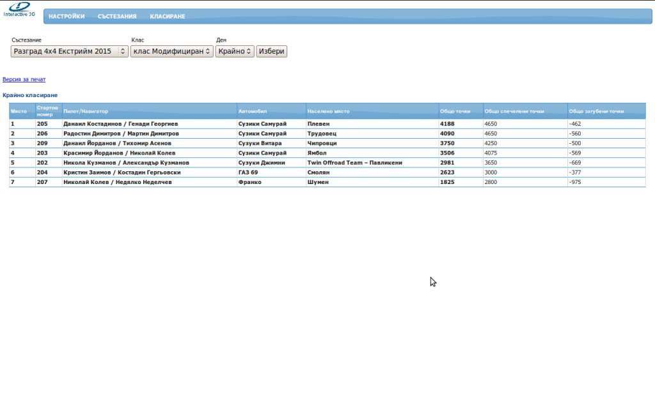Select row with Радостин Димитров / Мартин Димитров

click(122, 134)
